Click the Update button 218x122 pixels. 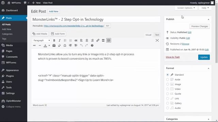[204, 57]
